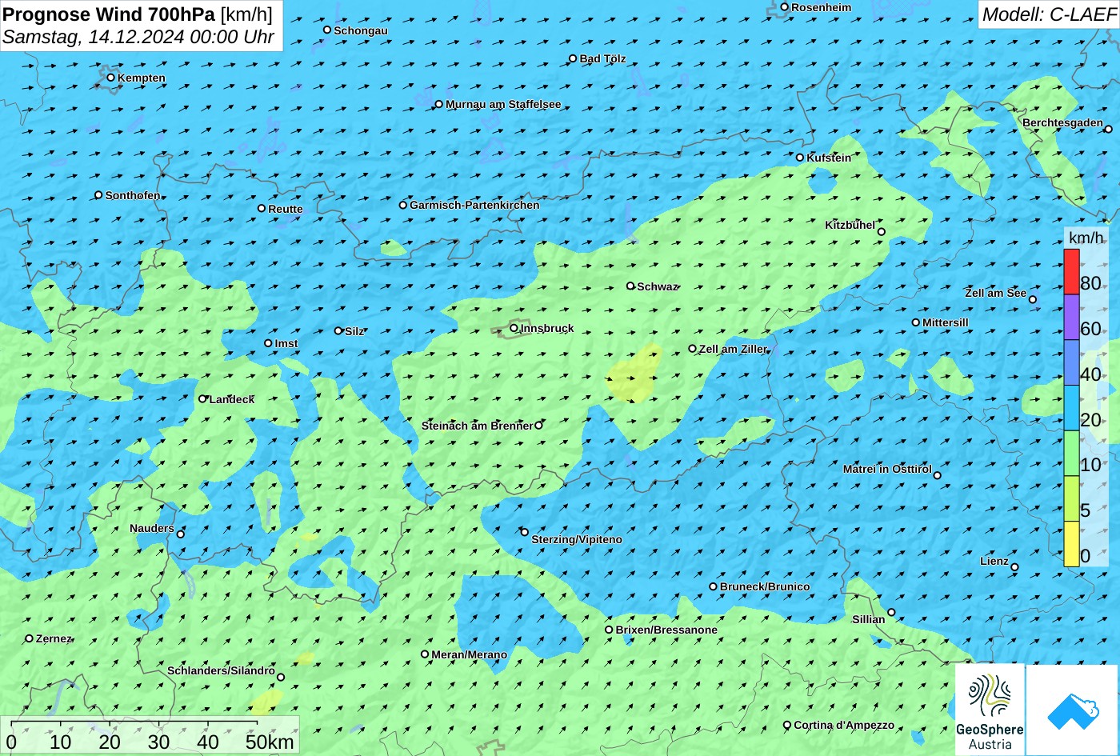Click the blue cloud arrow logo

click(x=1073, y=710)
